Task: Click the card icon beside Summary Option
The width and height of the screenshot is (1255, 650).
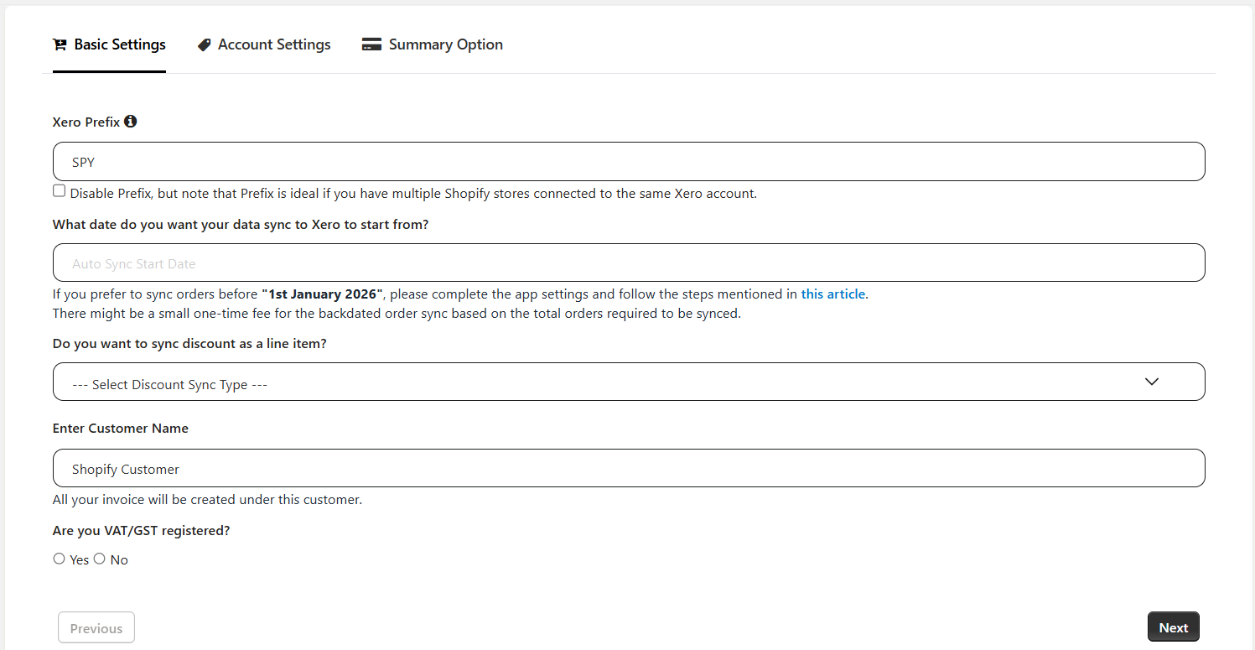Action: pos(371,44)
